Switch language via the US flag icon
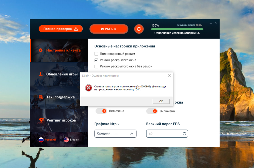 (66, 140)
